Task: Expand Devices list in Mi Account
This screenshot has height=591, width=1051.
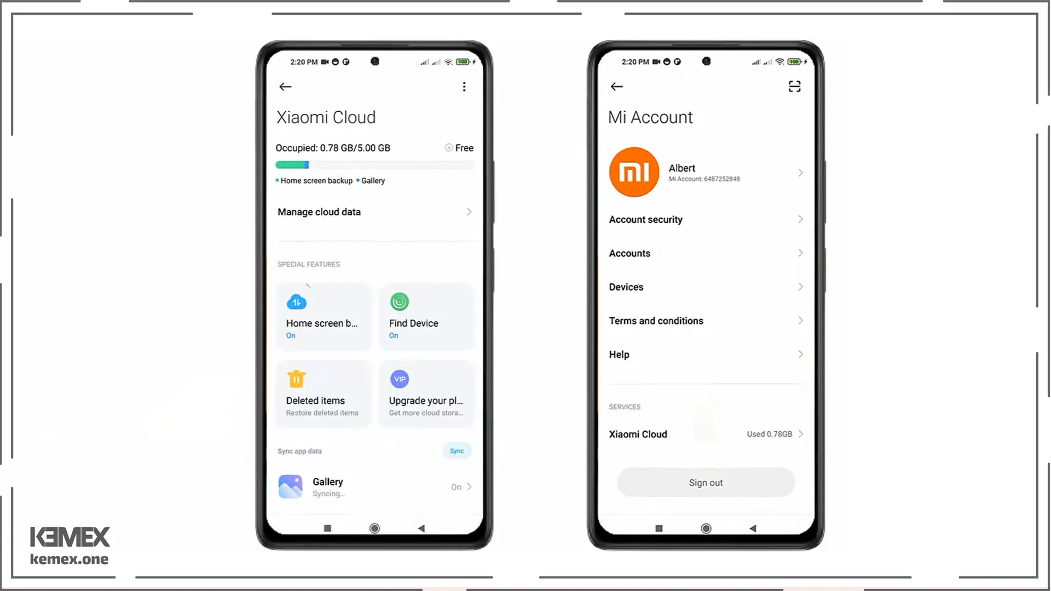Action: 706,287
